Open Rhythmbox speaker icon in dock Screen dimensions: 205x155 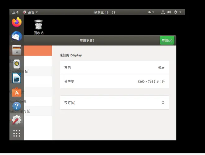(x=16, y=64)
